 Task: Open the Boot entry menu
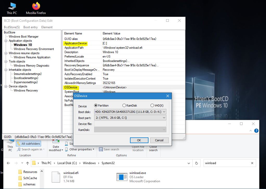pos(30,27)
